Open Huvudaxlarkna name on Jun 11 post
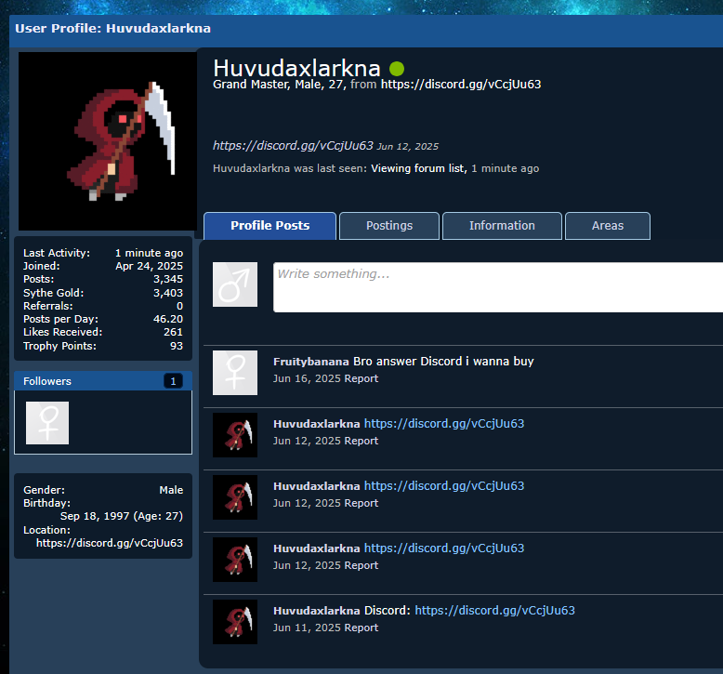723x674 pixels. 316,611
